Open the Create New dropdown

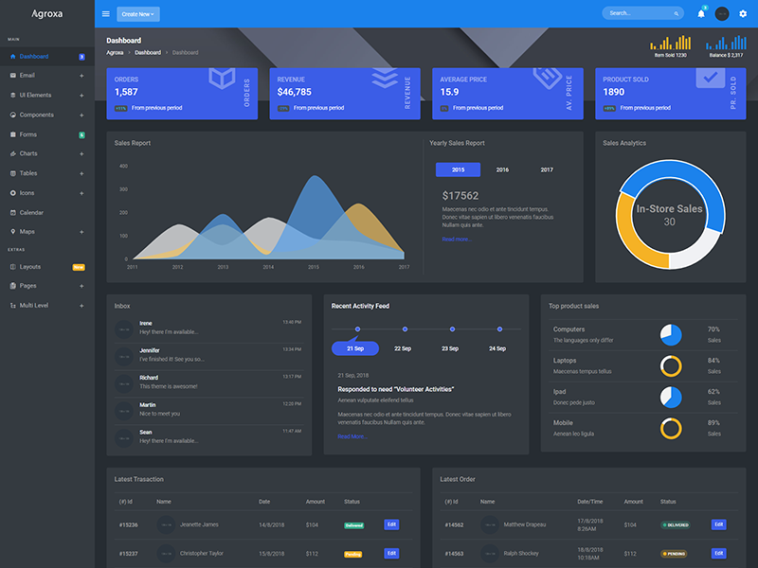pos(138,14)
